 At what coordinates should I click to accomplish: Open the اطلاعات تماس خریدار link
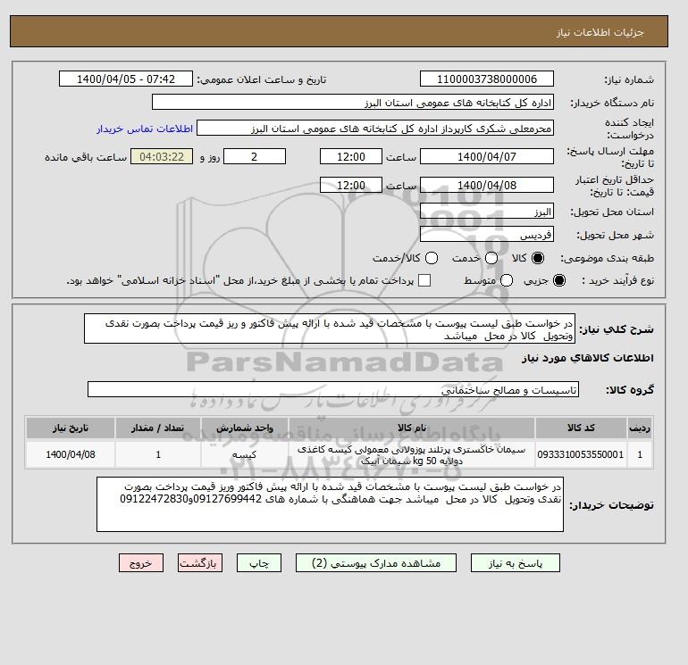[145, 129]
